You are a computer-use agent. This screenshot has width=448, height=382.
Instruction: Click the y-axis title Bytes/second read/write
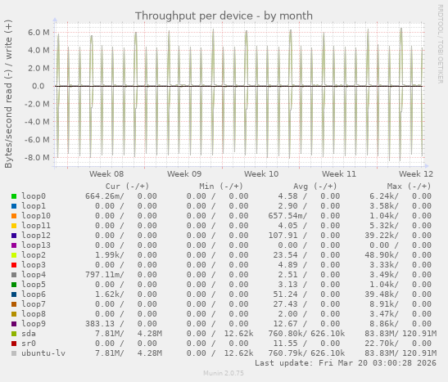pyautogui.click(x=8, y=94)
